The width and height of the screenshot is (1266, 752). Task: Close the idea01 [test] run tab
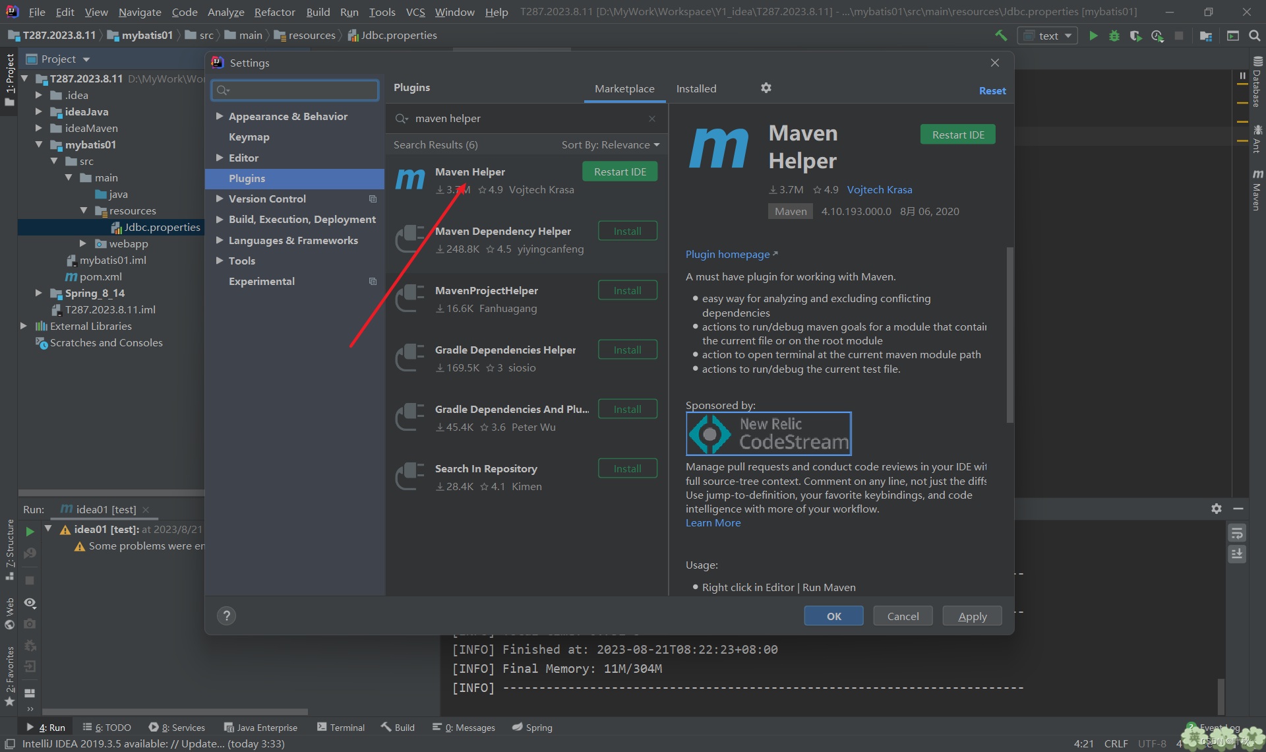(x=146, y=510)
